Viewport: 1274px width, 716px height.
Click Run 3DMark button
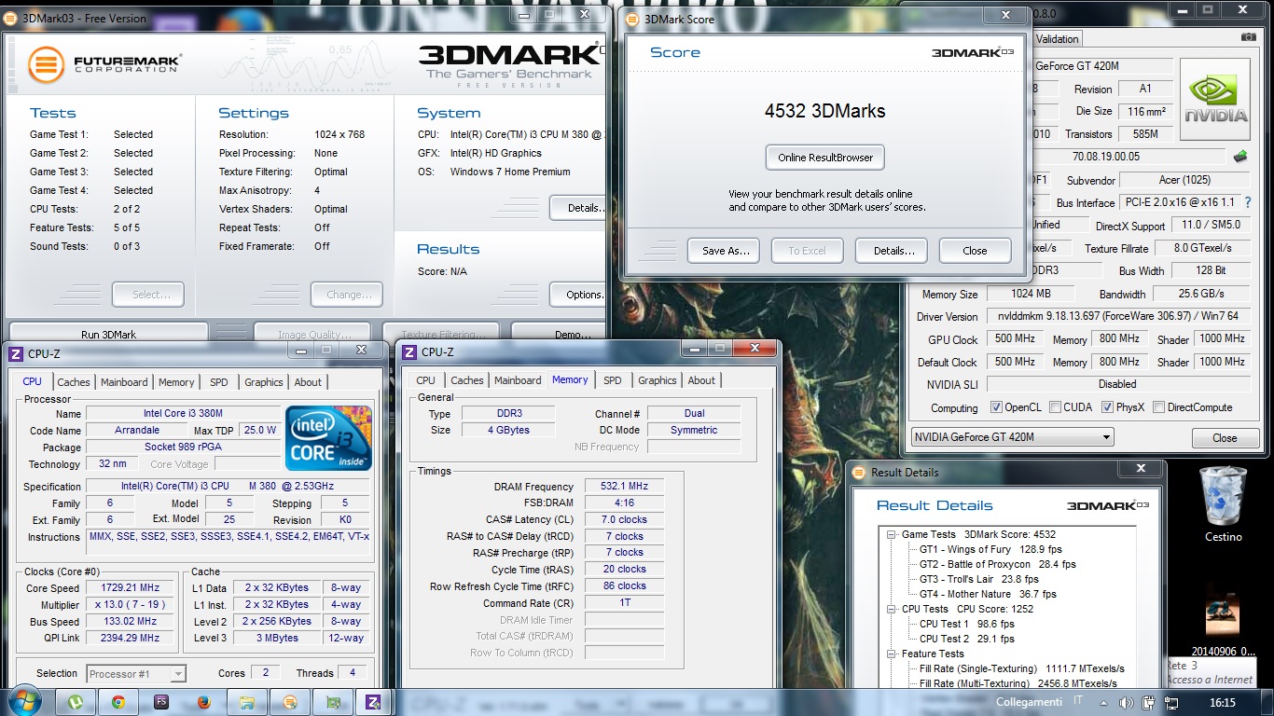point(108,334)
